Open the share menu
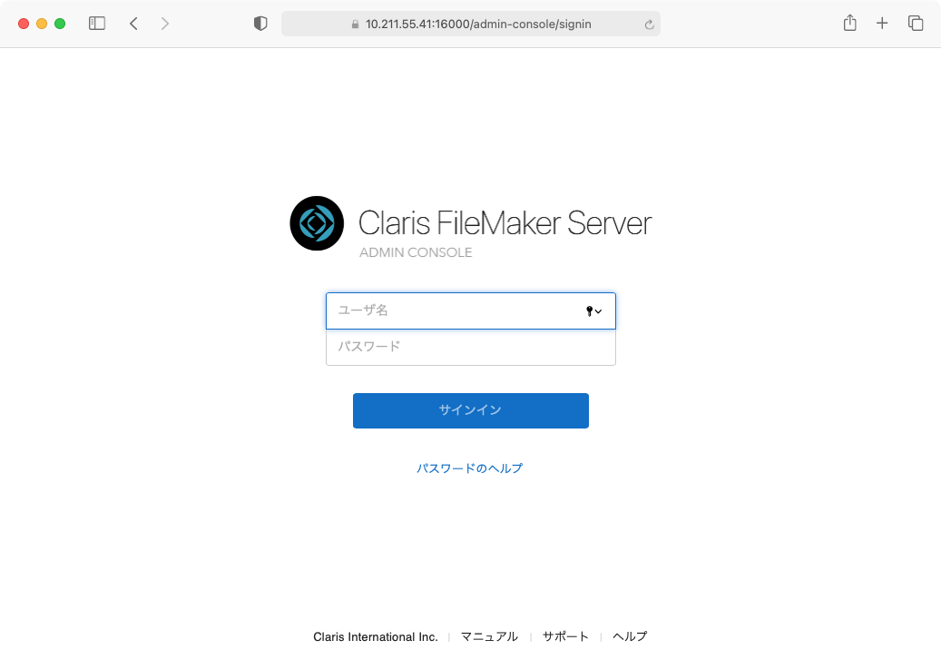Screen dimensions: 941x650 click(x=849, y=23)
